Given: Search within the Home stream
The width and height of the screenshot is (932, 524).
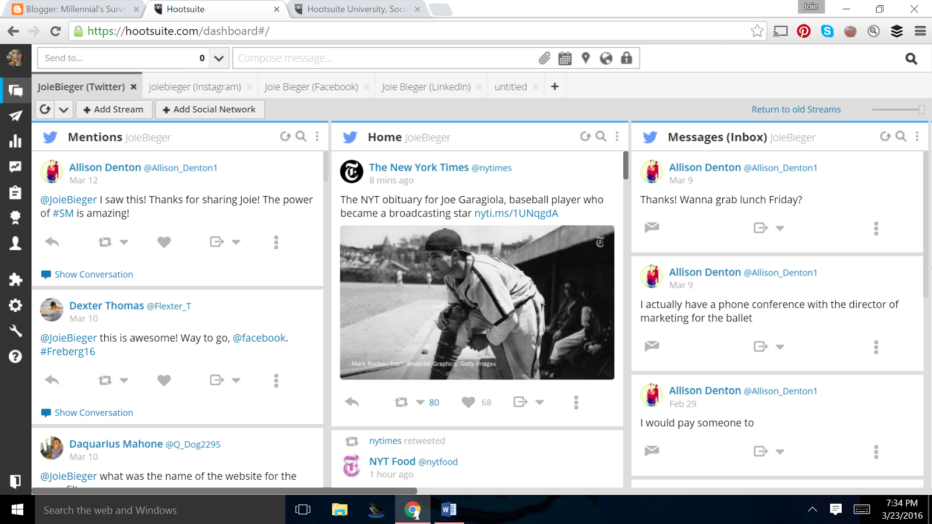Looking at the screenshot, I should [x=601, y=136].
